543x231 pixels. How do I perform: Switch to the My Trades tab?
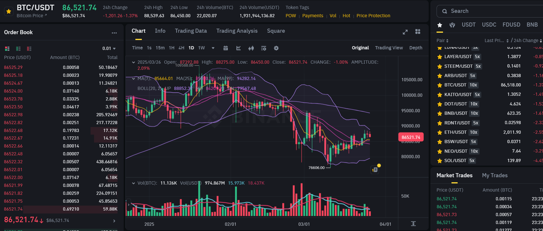[x=495, y=176]
